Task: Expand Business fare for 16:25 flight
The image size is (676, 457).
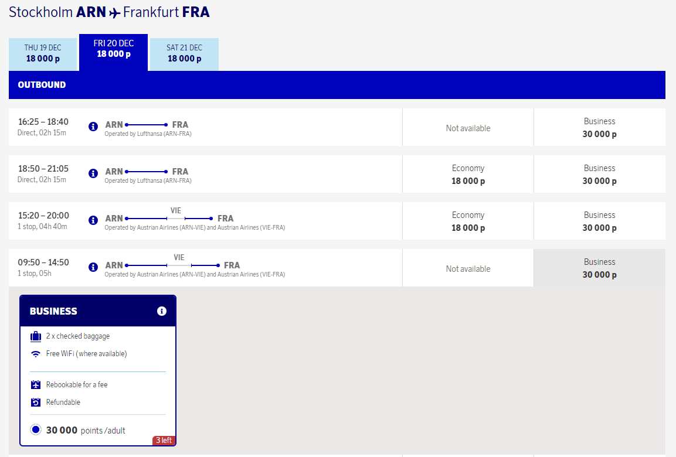Action: point(599,127)
